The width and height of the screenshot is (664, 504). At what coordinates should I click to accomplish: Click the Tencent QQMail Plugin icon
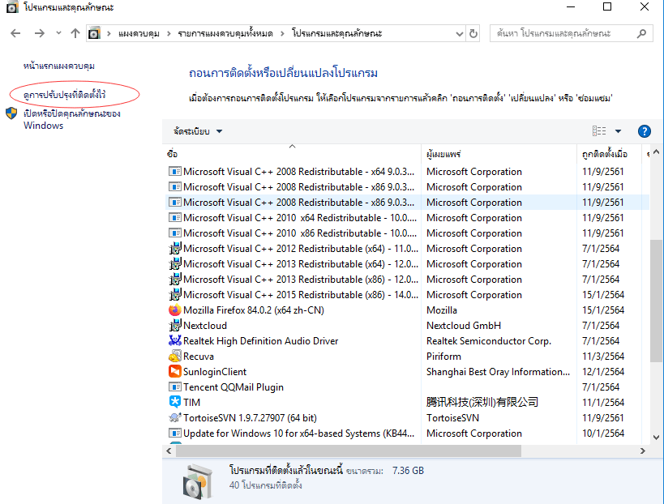click(174, 387)
